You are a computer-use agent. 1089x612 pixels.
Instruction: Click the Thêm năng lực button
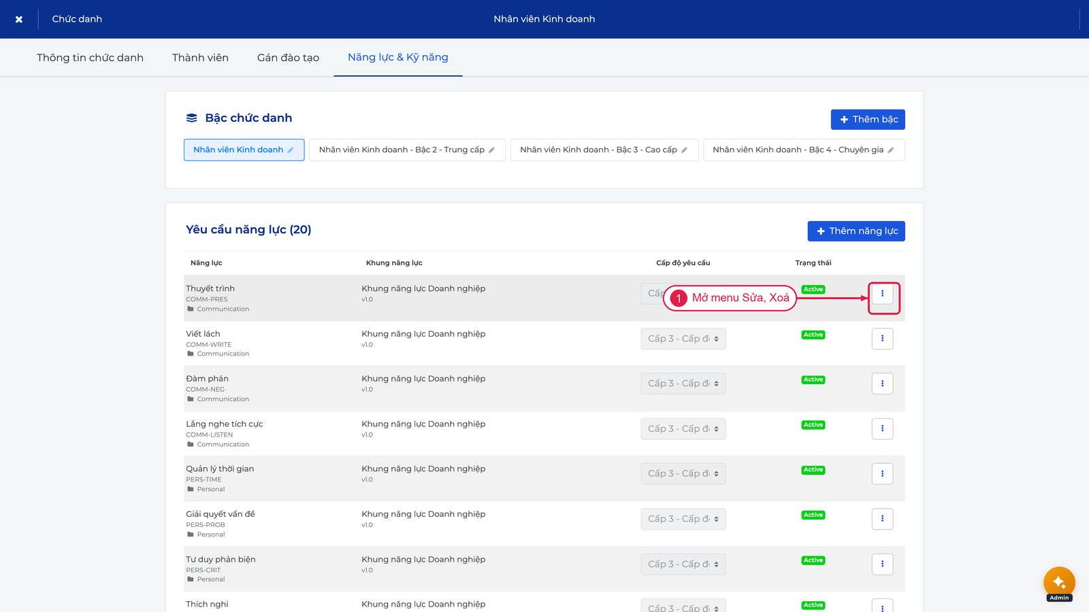coord(856,231)
